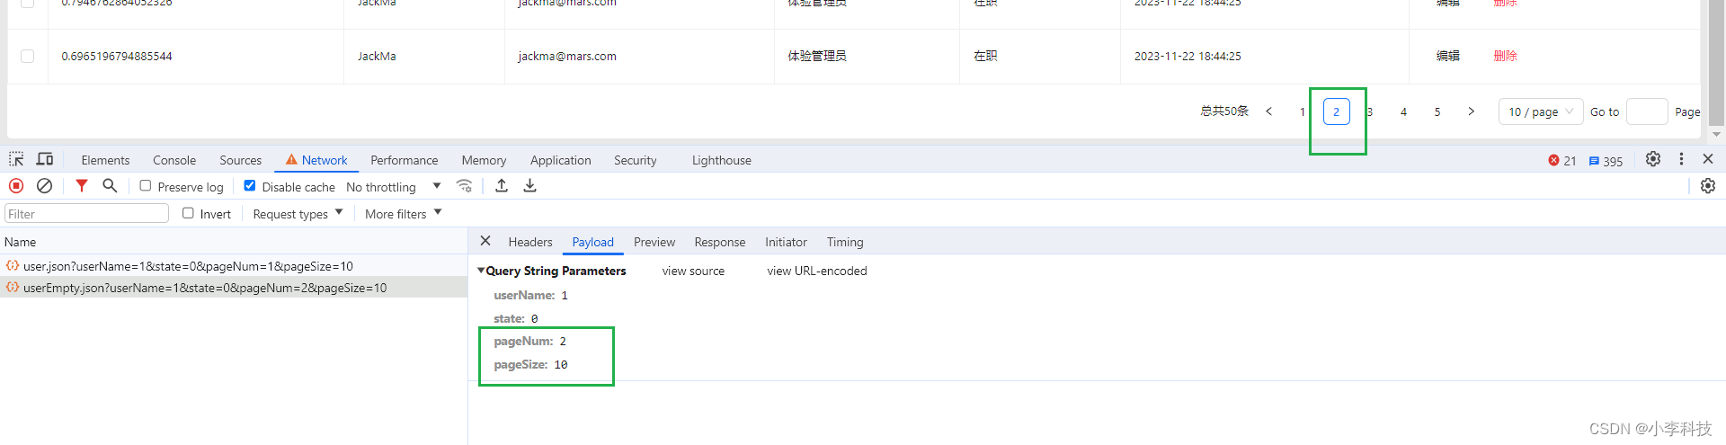The image size is (1726, 445).
Task: Expand the Request types dropdown
Action: coord(298,214)
